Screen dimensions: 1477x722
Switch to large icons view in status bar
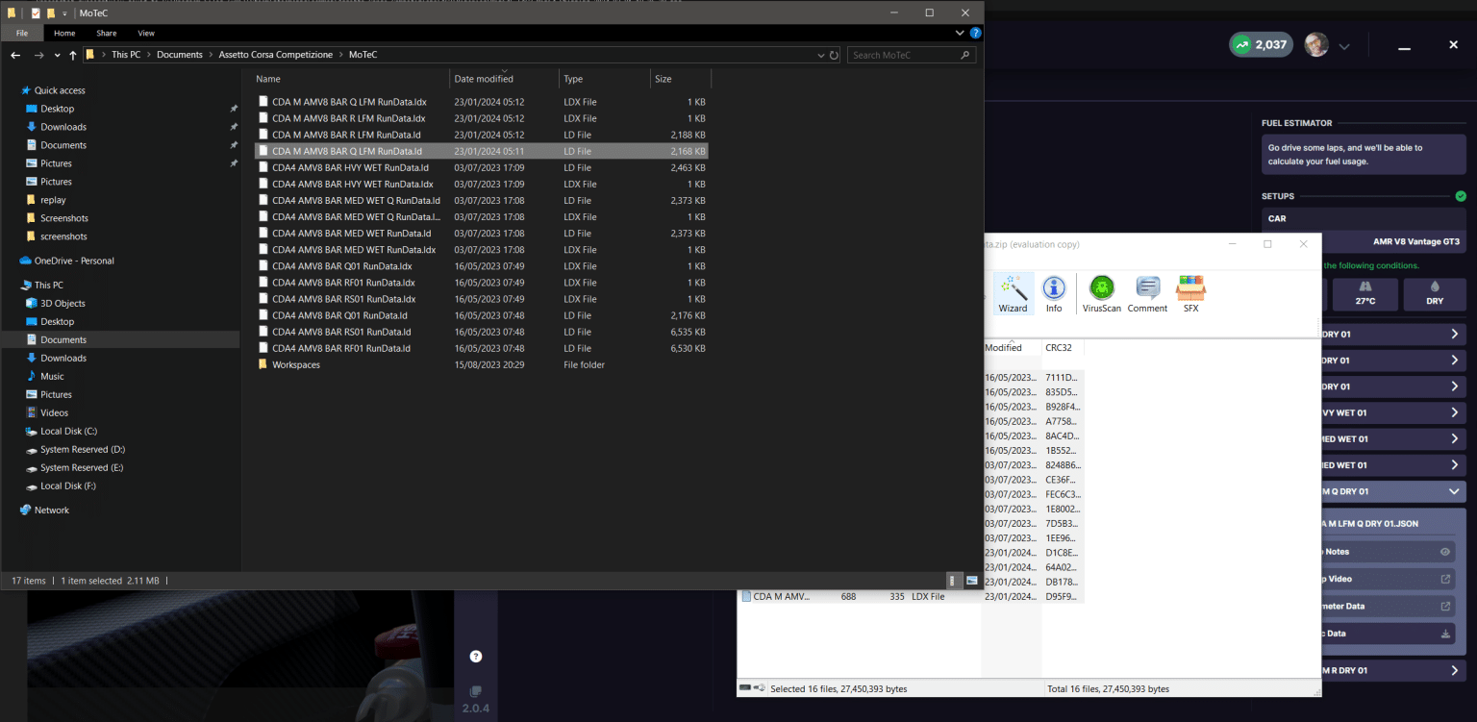click(971, 581)
